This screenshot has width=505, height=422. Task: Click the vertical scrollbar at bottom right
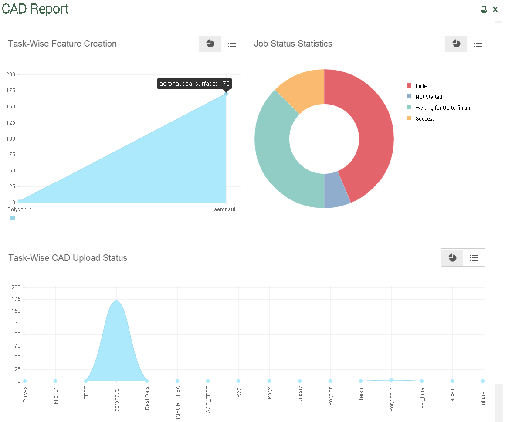(499, 402)
